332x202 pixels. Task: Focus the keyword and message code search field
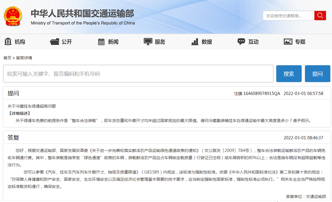[x=138, y=74]
